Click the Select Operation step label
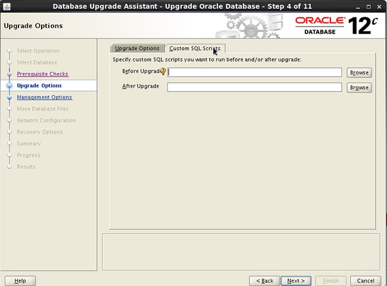387x286 pixels. [38, 51]
